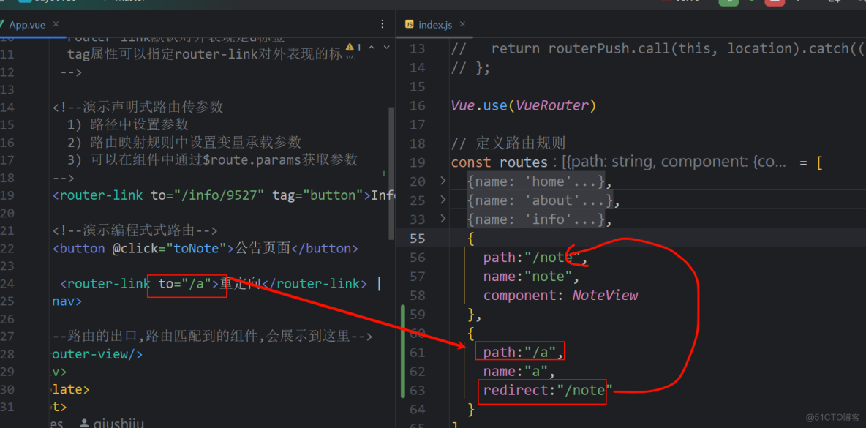Click the red Stop button in the toolbar
Viewport: 866px width, 428px height.
click(x=775, y=3)
